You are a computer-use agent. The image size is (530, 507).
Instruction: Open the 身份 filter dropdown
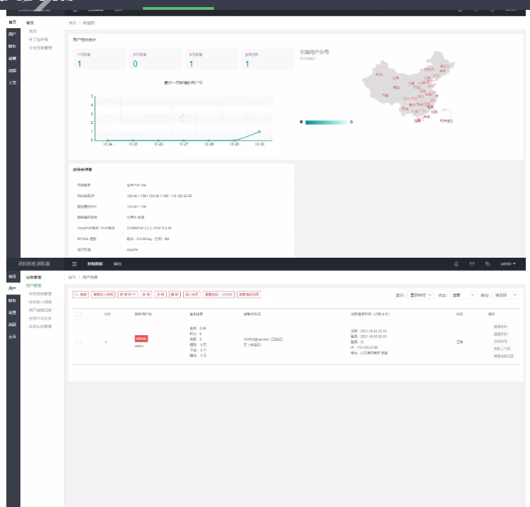(506, 295)
